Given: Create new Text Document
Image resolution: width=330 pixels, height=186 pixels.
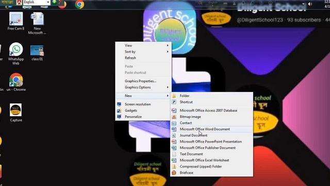Looking at the screenshot, I should point(211,154).
